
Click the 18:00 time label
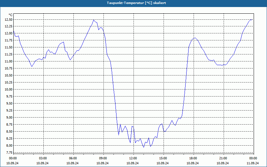(194, 158)
